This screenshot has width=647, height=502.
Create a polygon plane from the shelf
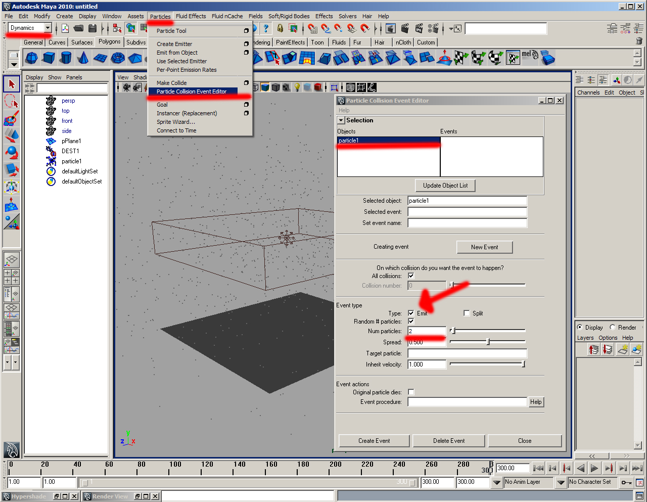click(x=100, y=58)
